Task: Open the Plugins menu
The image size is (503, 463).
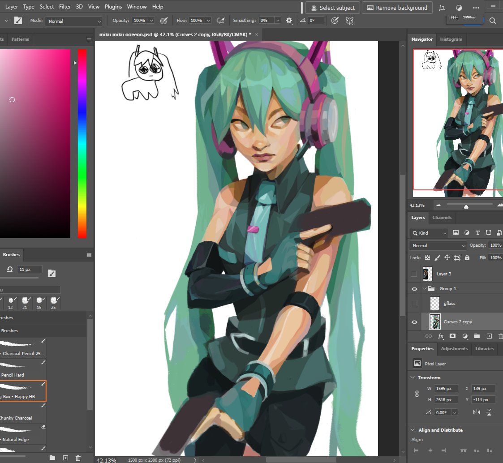Action: click(113, 6)
